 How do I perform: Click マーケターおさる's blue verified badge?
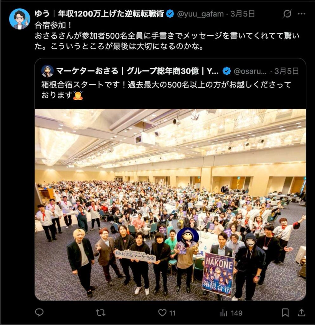[227, 71]
